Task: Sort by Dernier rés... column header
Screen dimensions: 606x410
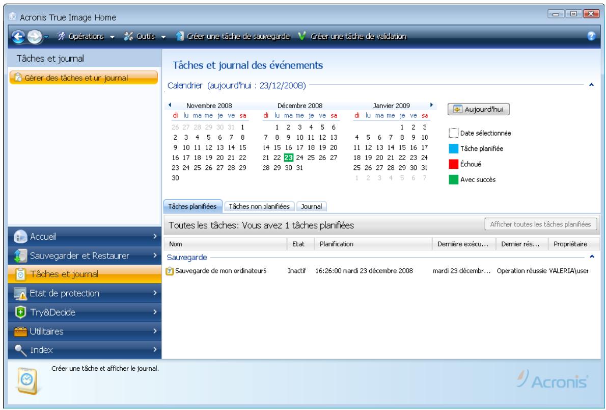Action: point(522,244)
